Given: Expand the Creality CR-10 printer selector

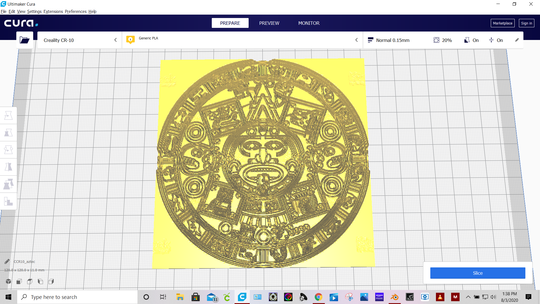Looking at the screenshot, I should 80,40.
